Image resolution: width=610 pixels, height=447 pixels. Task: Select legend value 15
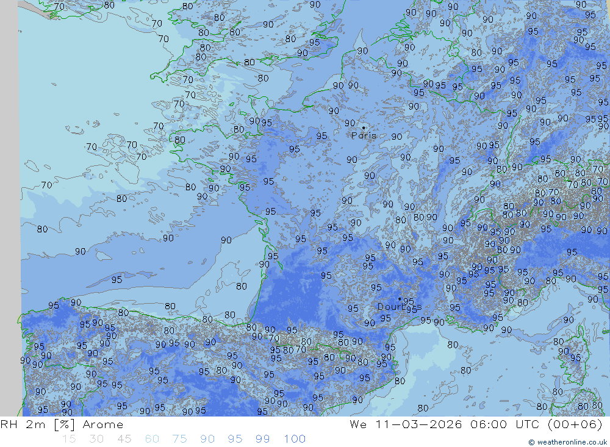(x=69, y=439)
